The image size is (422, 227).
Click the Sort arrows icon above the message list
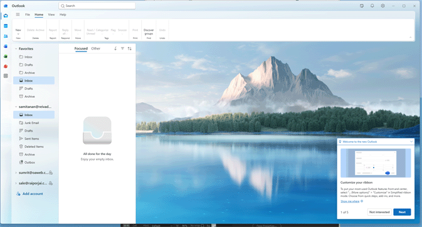129,48
